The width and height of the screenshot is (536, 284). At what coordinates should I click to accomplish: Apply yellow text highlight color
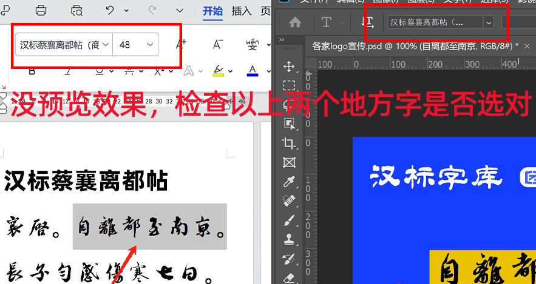point(218,71)
